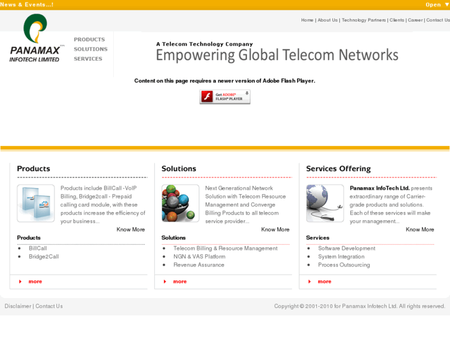Click the Products panel heading
This screenshot has width=450, height=337.
click(x=33, y=169)
